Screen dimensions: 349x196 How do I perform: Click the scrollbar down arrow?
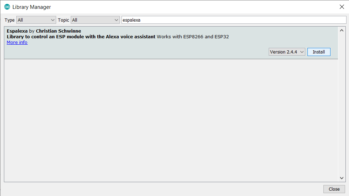tap(342, 178)
